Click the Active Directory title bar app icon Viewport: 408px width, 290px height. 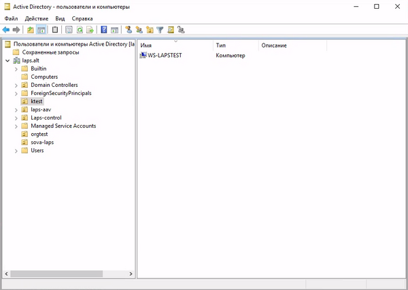(7, 7)
